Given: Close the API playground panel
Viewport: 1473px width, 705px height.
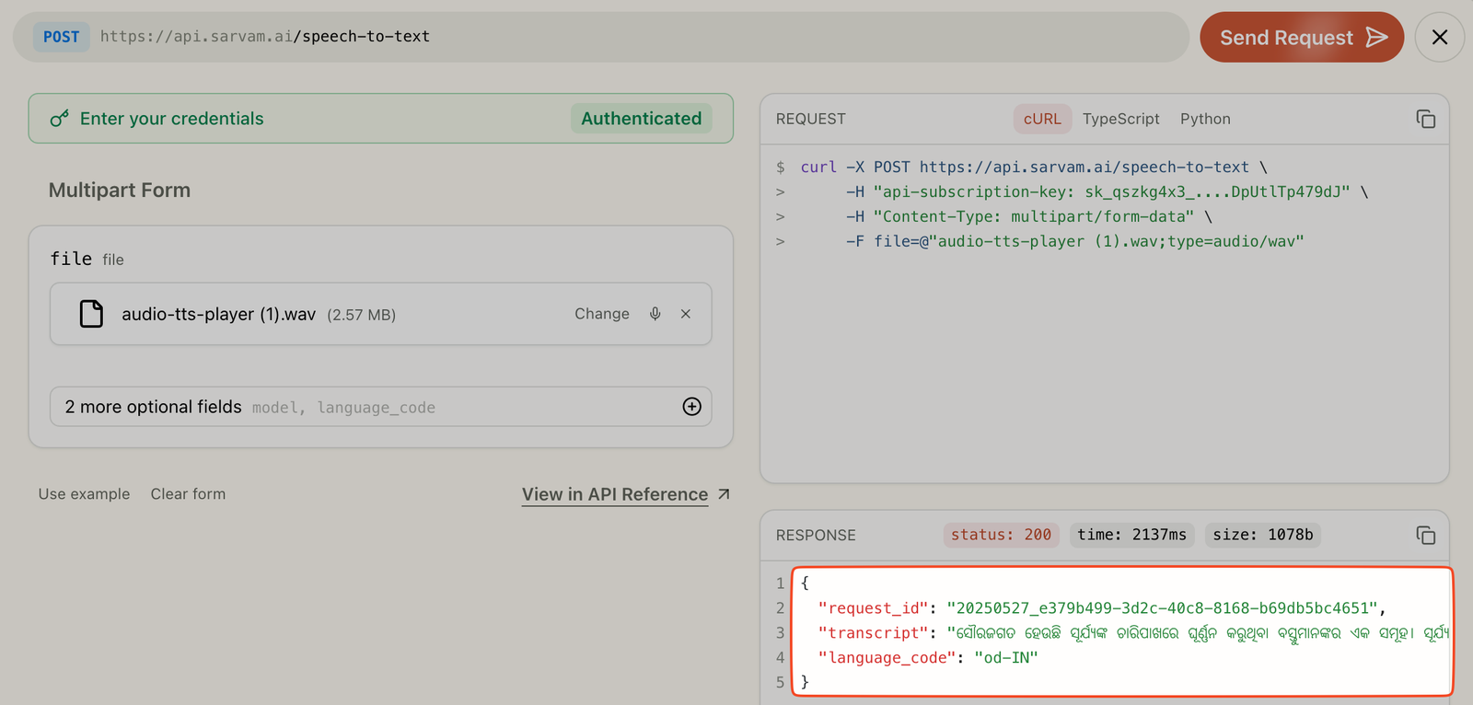Looking at the screenshot, I should [x=1439, y=38].
